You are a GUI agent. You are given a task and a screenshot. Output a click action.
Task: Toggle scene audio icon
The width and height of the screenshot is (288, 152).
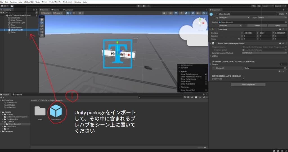pyautogui.click(x=181, y=13)
